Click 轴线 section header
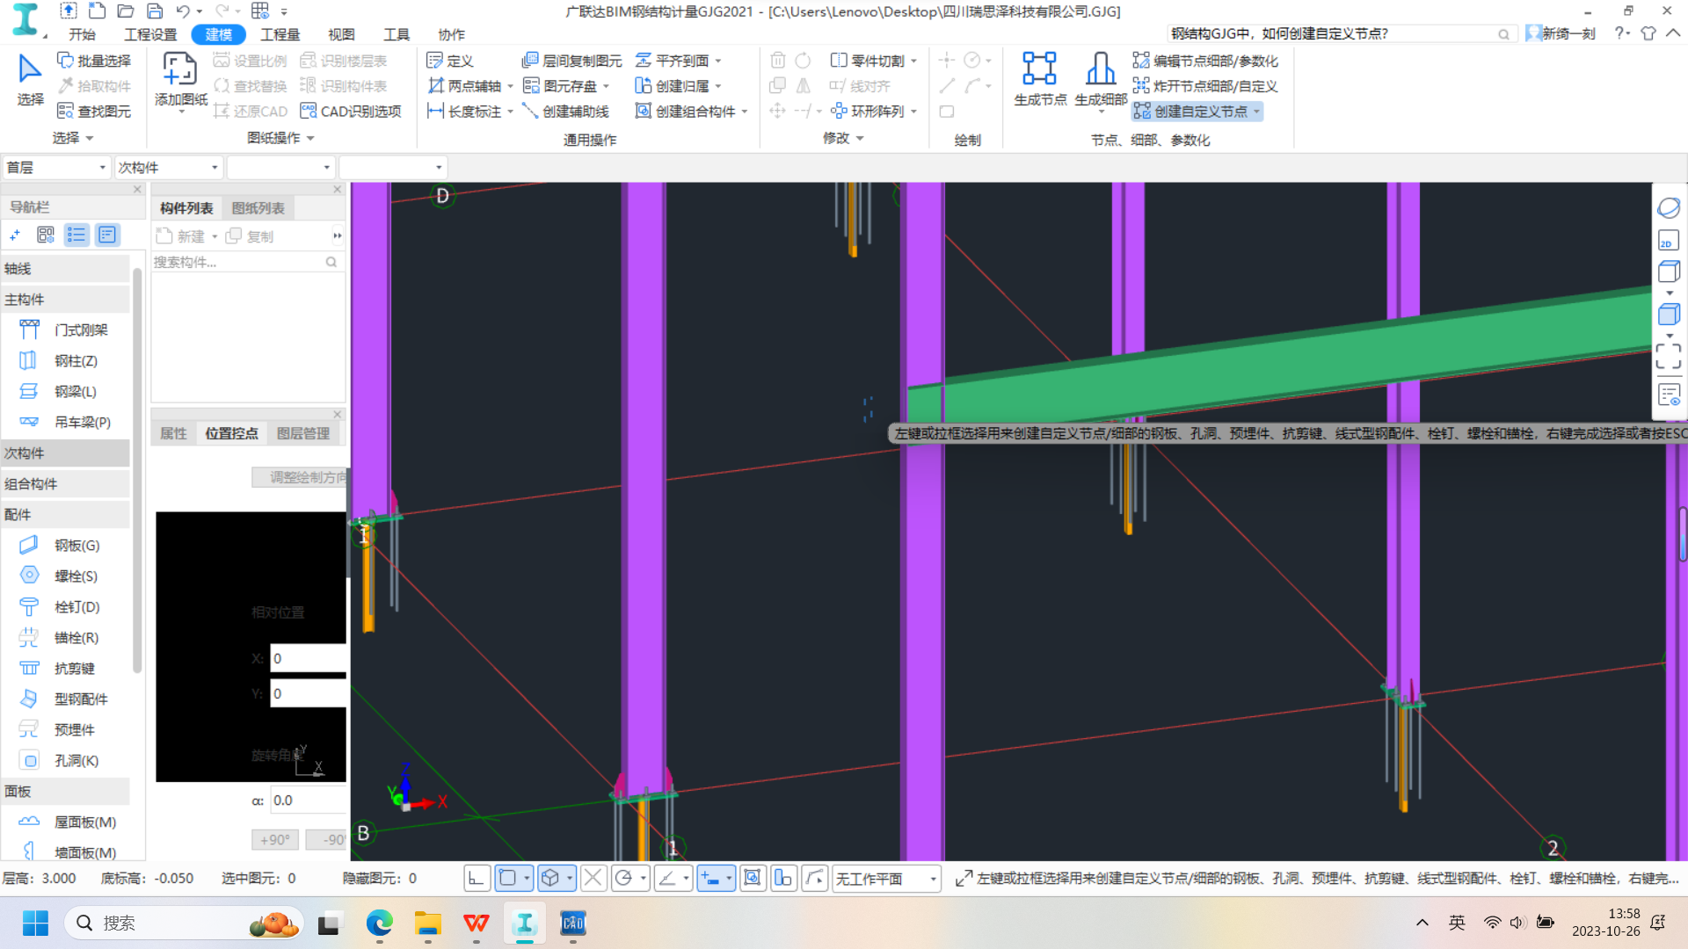Viewport: 1688px width, 949px height. pos(66,269)
